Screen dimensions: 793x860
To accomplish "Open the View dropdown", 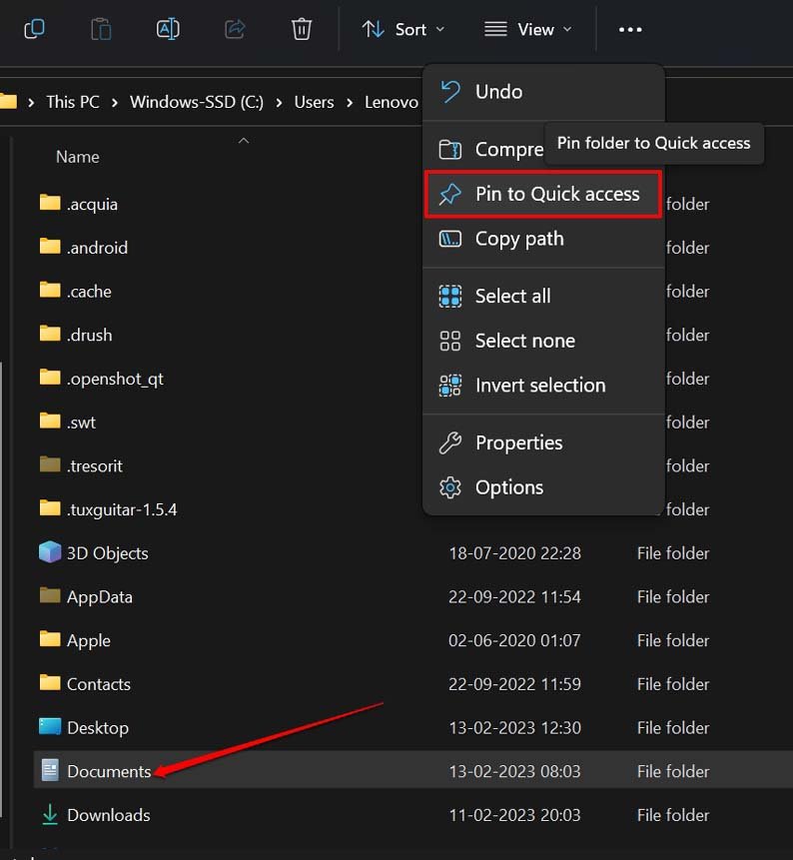I will [528, 29].
